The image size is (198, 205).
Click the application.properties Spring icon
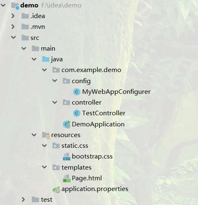coord(56,189)
